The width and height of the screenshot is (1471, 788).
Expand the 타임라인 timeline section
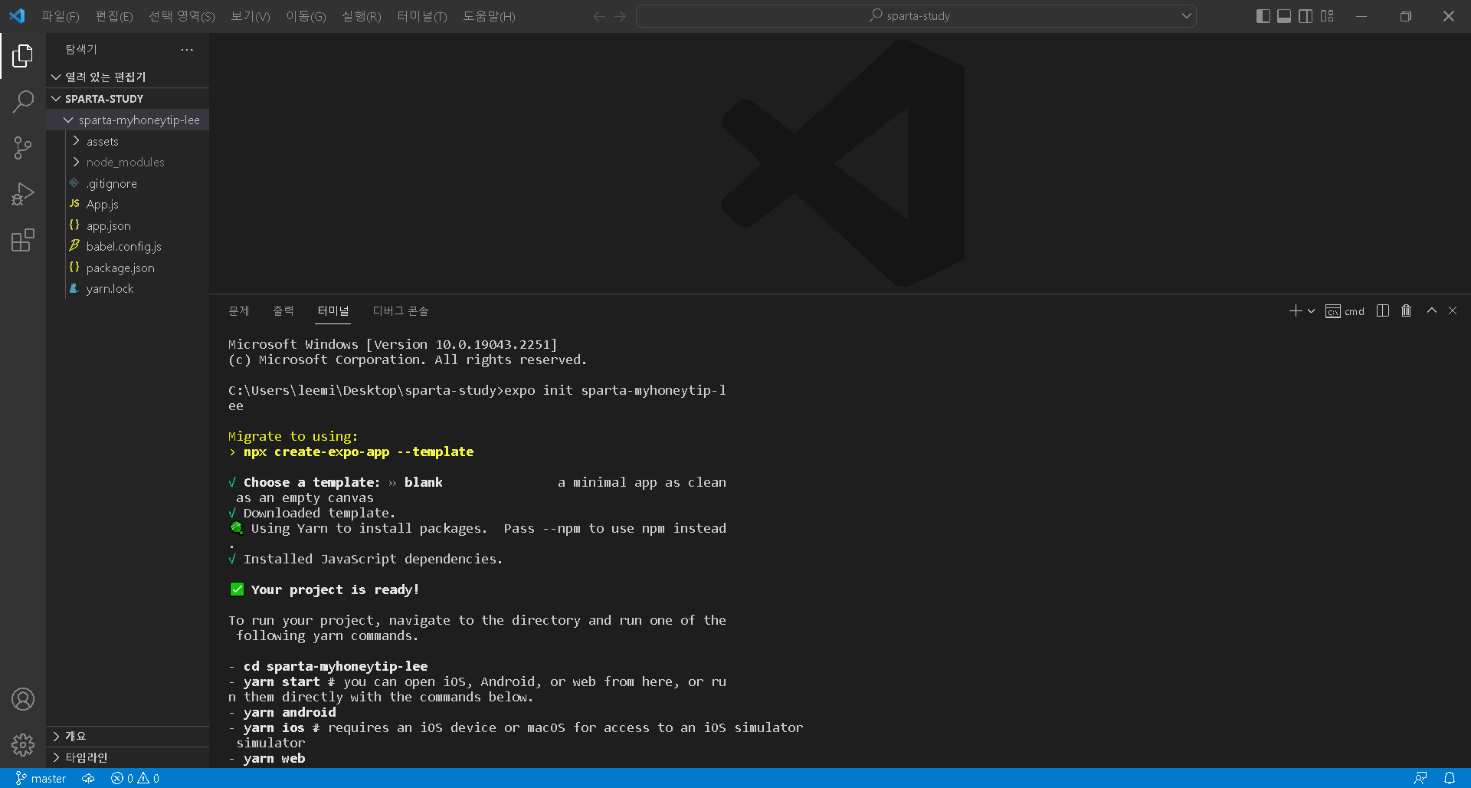click(x=127, y=758)
